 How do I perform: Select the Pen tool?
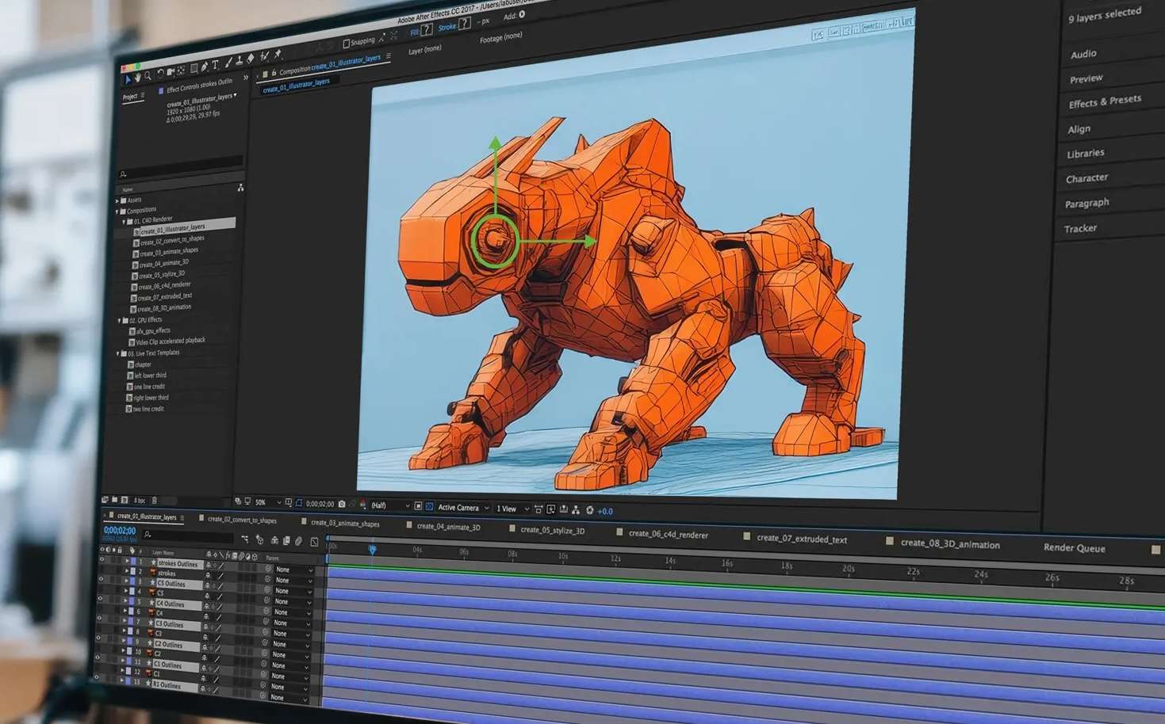205,66
